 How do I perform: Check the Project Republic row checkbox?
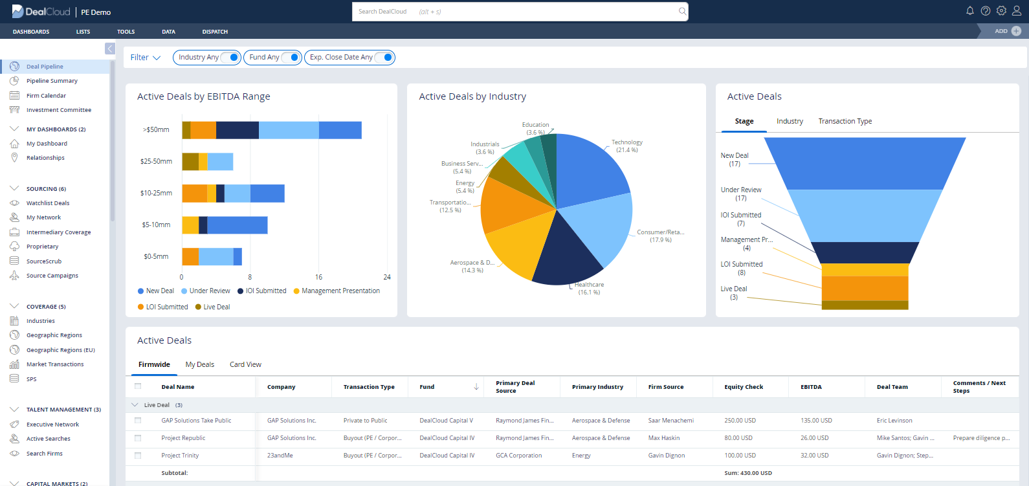[x=138, y=438]
